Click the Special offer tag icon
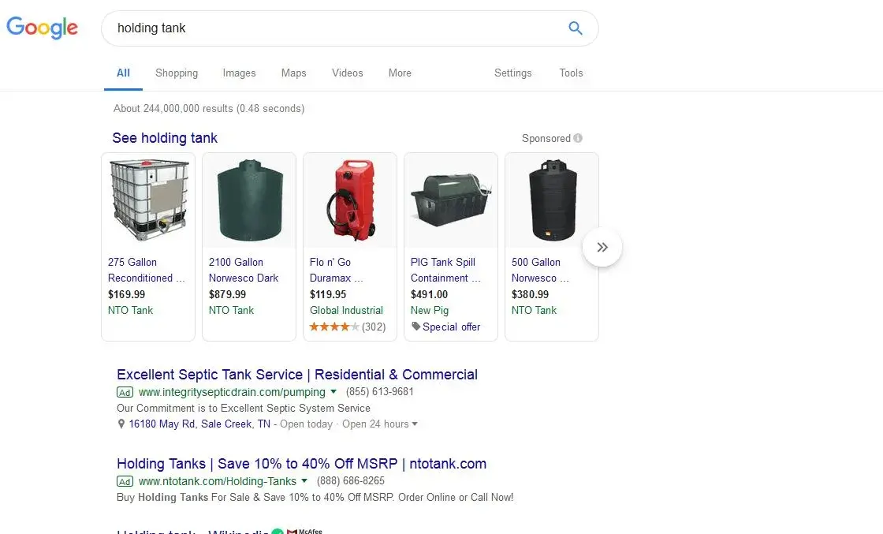883x534 pixels. pos(415,326)
